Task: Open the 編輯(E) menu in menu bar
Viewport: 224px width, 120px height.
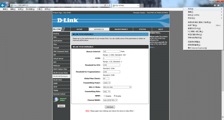Action: tap(13, 9)
